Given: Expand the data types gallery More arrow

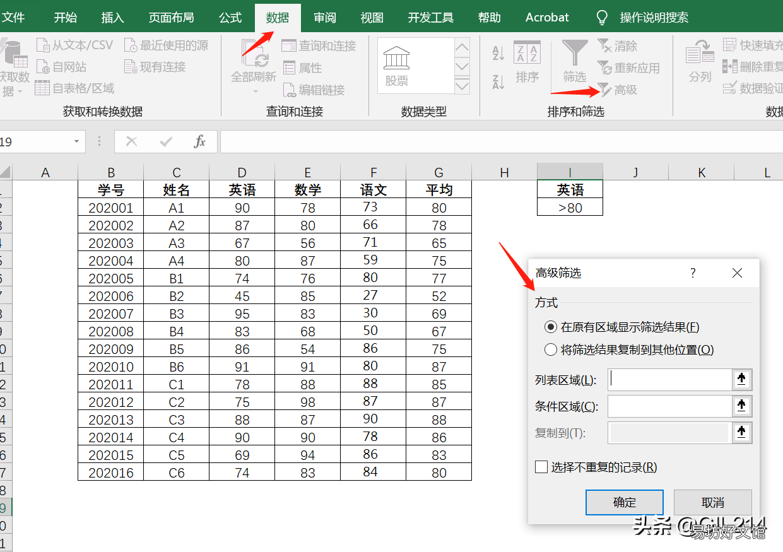Looking at the screenshot, I should tap(462, 86).
